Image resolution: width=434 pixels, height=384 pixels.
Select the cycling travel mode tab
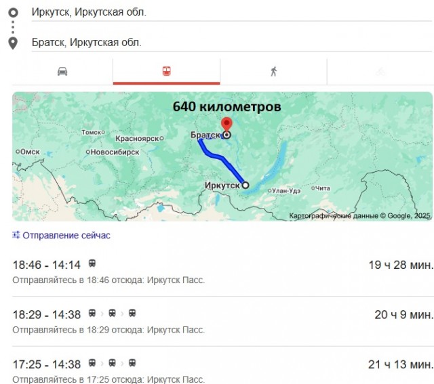tap(380, 71)
